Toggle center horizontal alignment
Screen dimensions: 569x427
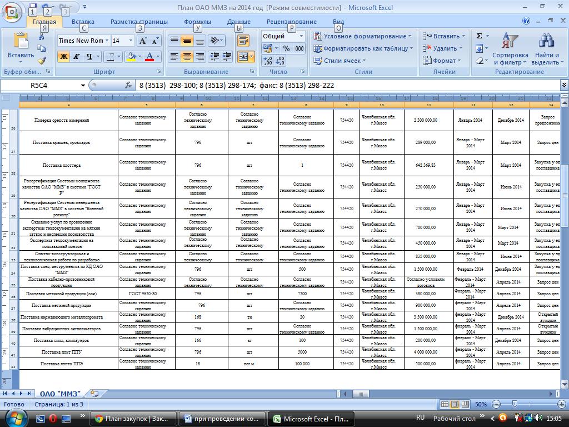point(187,57)
